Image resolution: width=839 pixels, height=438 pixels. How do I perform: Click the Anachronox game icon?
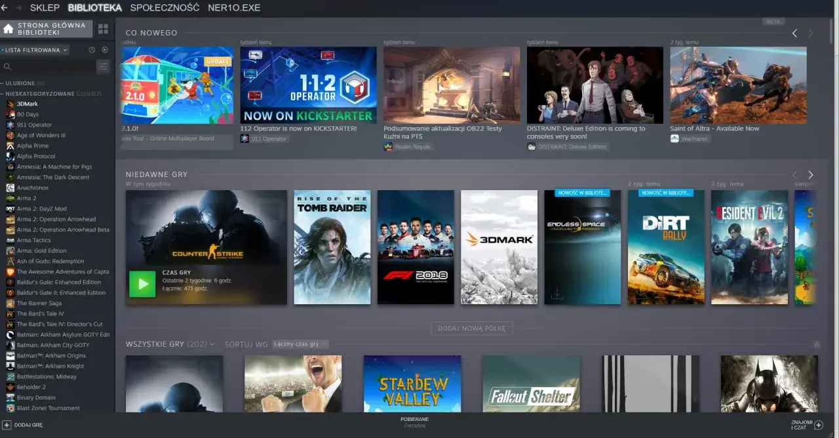tap(10, 188)
